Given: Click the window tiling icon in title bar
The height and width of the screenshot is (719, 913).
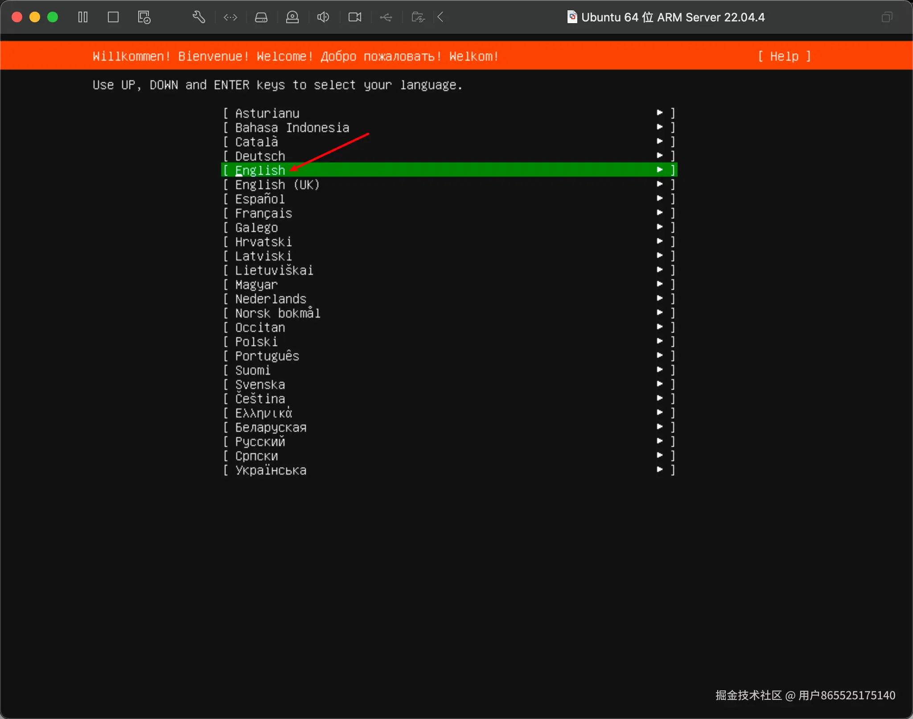Looking at the screenshot, I should click(x=887, y=17).
